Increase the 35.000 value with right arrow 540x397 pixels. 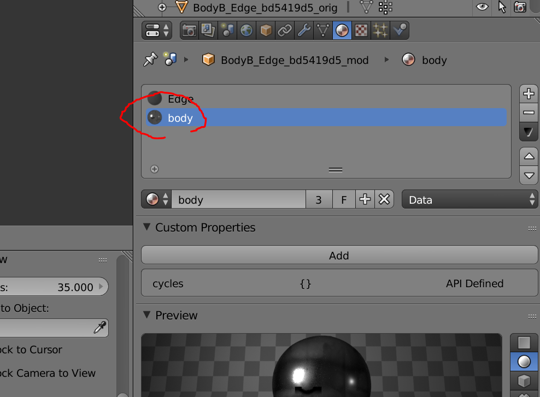coord(101,286)
